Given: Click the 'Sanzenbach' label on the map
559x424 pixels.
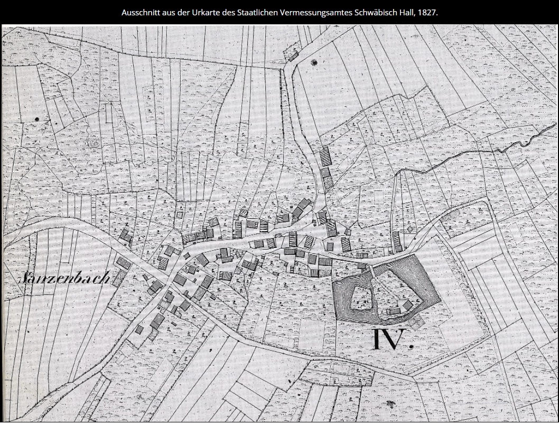Looking at the screenshot, I should (65, 278).
